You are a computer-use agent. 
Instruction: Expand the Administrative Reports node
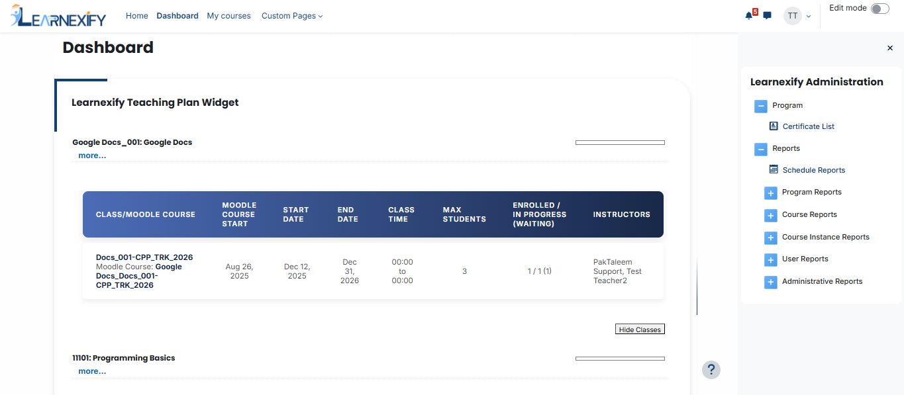(x=770, y=282)
